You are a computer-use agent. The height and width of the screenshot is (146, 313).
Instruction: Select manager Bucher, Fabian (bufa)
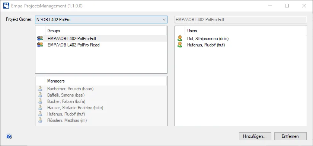pos(66,101)
